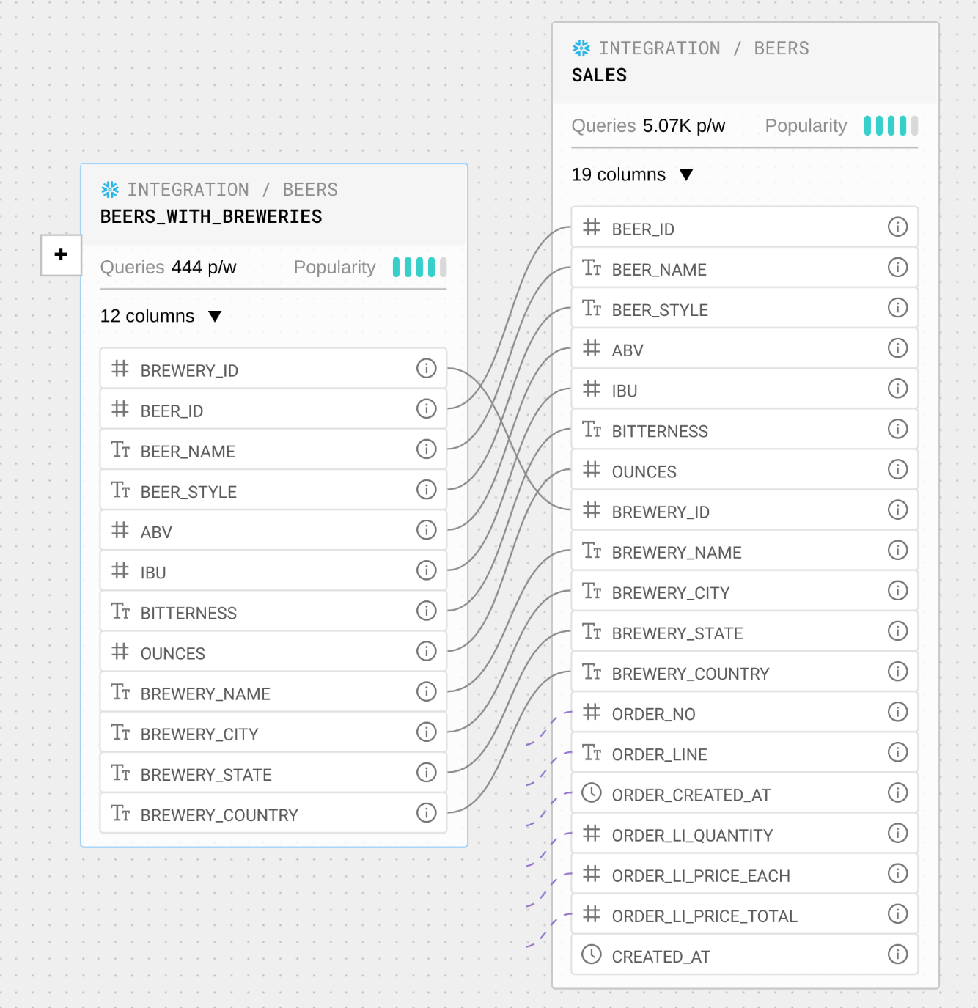Show info icon for SALES BEER_ID
Viewport: 978px width, 1008px height.
[897, 227]
